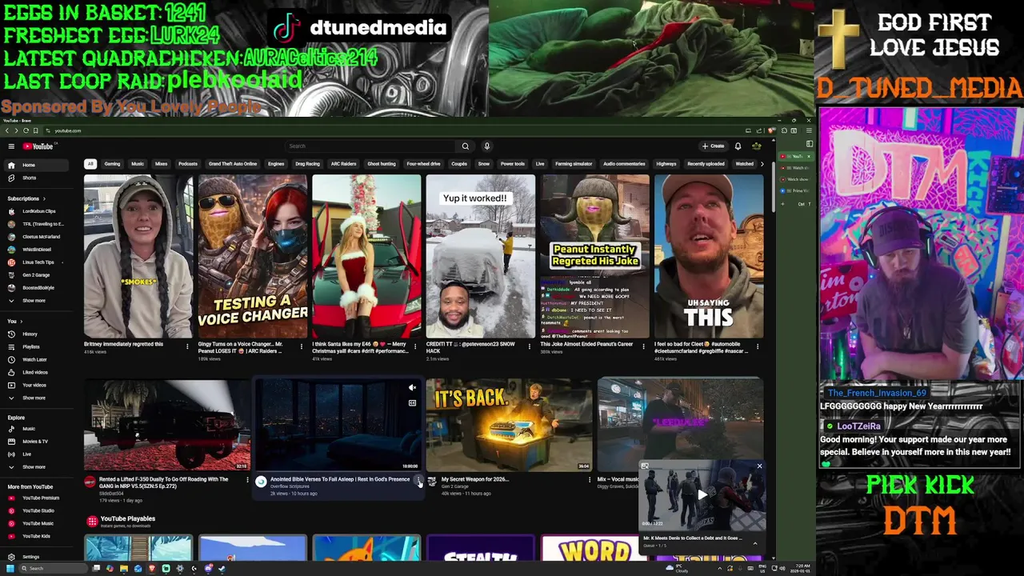Select the All category chip
The height and width of the screenshot is (576, 1024).
pos(90,164)
